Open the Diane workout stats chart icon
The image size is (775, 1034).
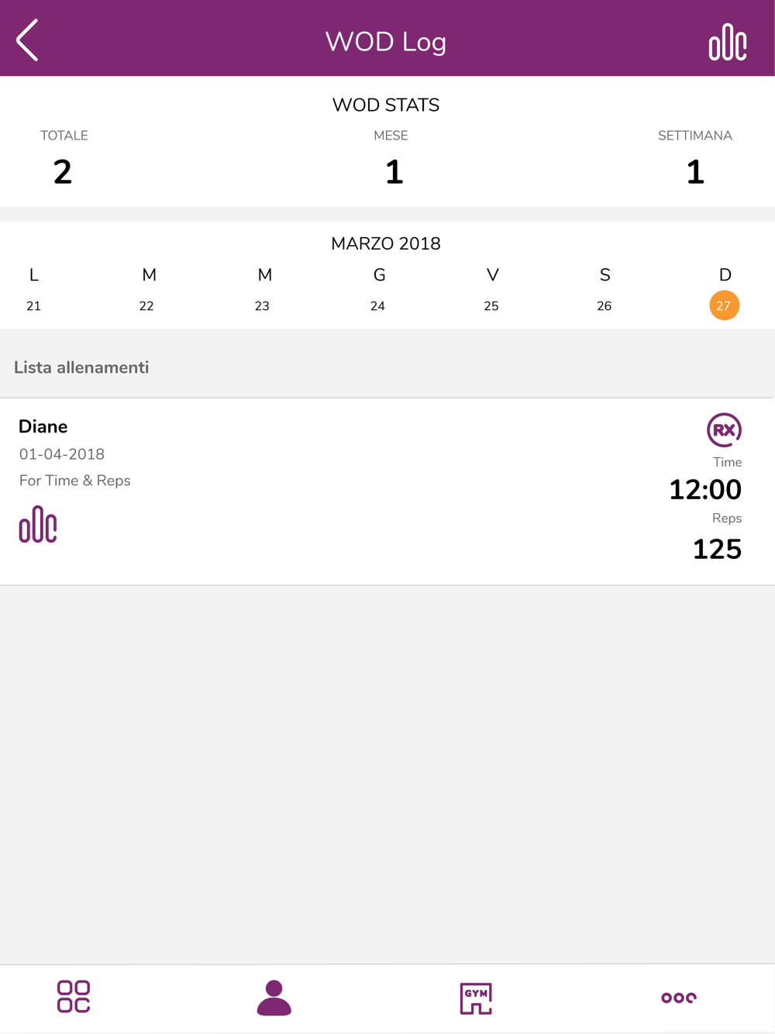coord(38,525)
